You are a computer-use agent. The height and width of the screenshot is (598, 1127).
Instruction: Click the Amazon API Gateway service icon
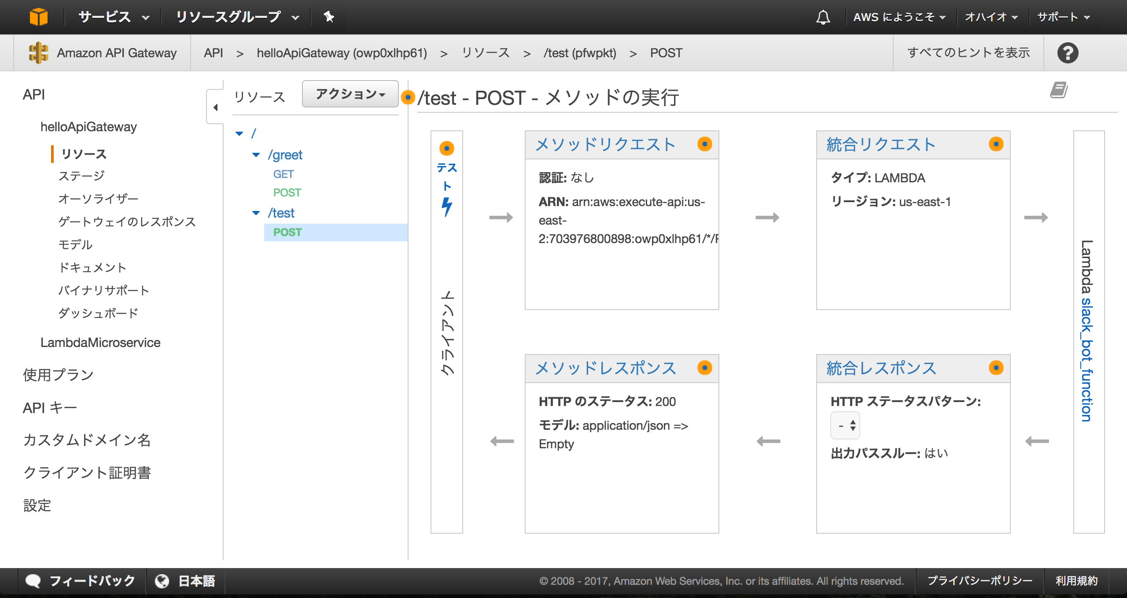pos(38,53)
